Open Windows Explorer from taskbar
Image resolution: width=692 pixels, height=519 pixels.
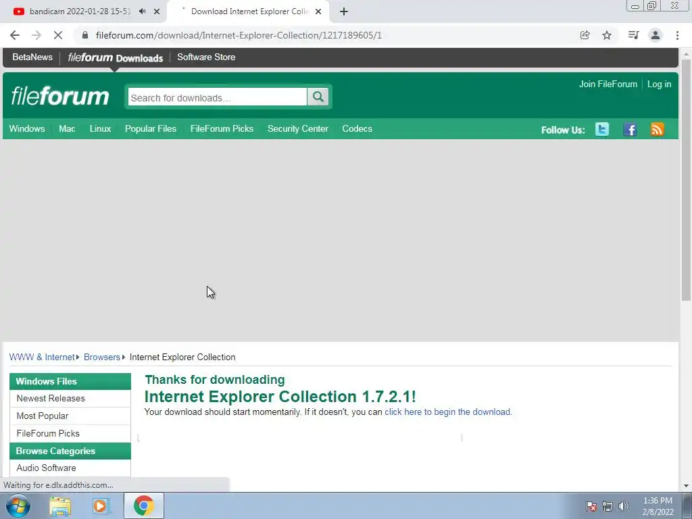[60, 505]
